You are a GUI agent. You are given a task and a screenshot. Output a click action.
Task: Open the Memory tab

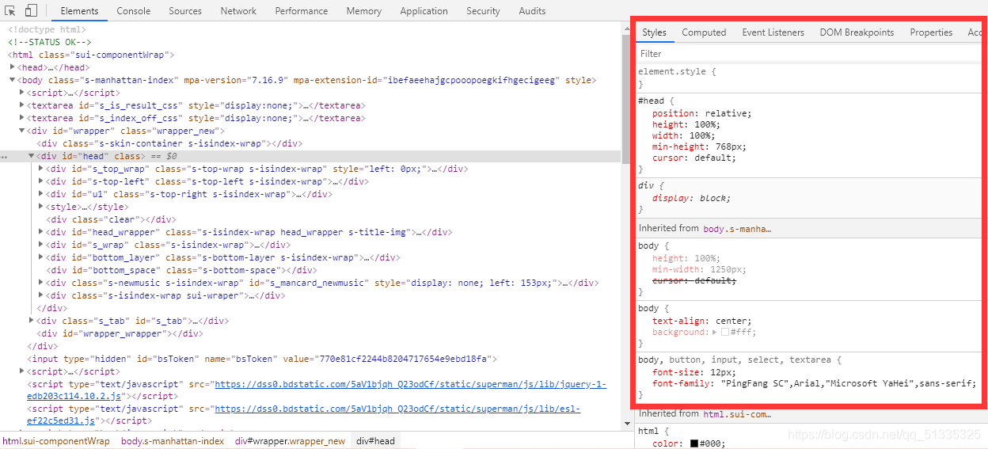pos(364,11)
